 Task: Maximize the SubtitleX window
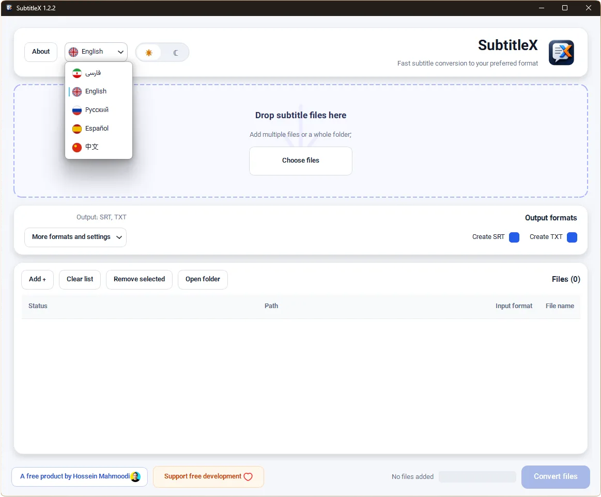click(565, 8)
